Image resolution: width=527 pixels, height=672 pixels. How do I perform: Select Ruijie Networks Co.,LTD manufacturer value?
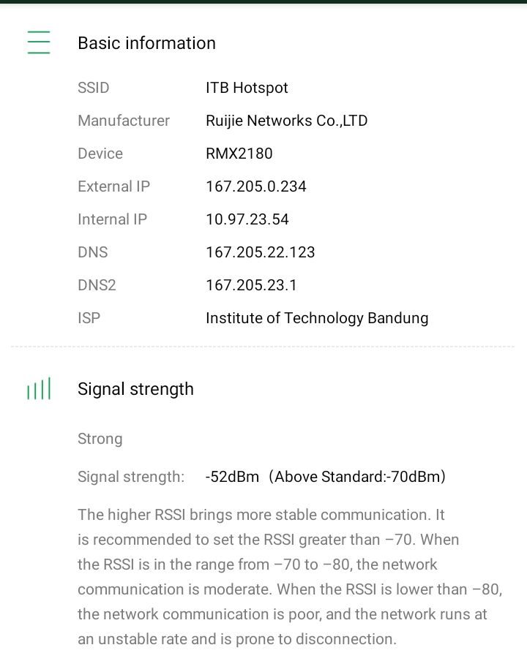point(286,121)
